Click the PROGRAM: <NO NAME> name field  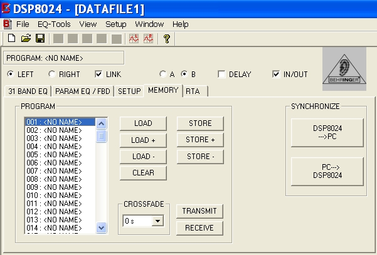tap(64, 58)
